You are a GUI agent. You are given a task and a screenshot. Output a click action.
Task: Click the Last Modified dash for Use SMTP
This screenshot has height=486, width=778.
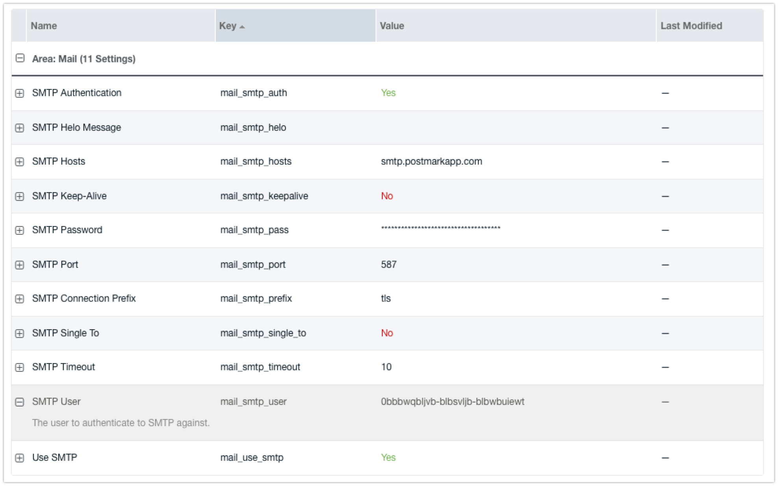point(665,458)
